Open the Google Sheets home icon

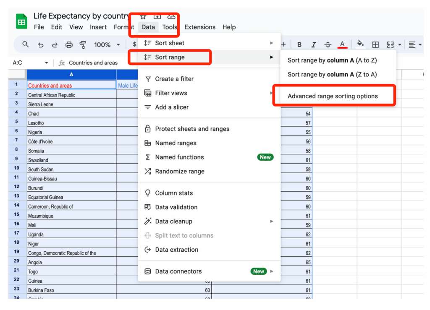(x=21, y=21)
